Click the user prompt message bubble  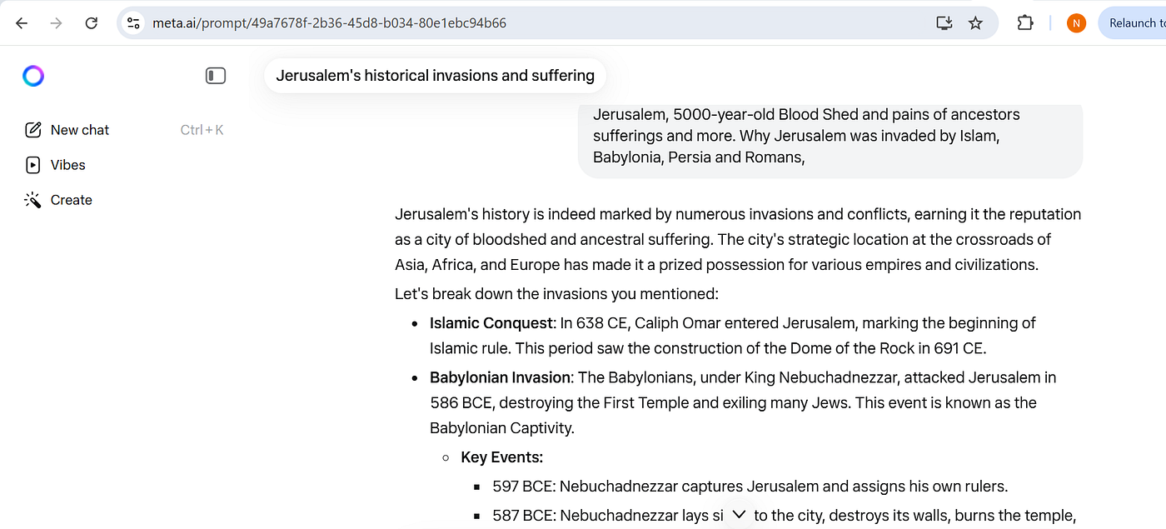(x=830, y=136)
